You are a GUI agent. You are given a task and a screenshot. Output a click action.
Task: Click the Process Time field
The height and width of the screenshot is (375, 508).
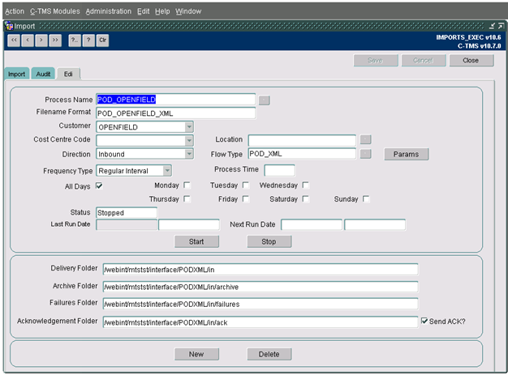pos(279,170)
